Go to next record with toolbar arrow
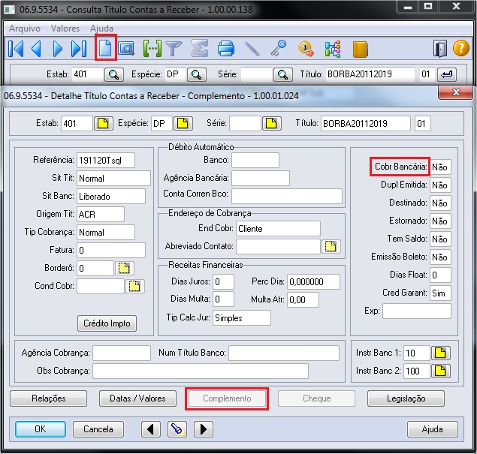Image resolution: width=477 pixels, height=454 pixels. click(x=58, y=49)
